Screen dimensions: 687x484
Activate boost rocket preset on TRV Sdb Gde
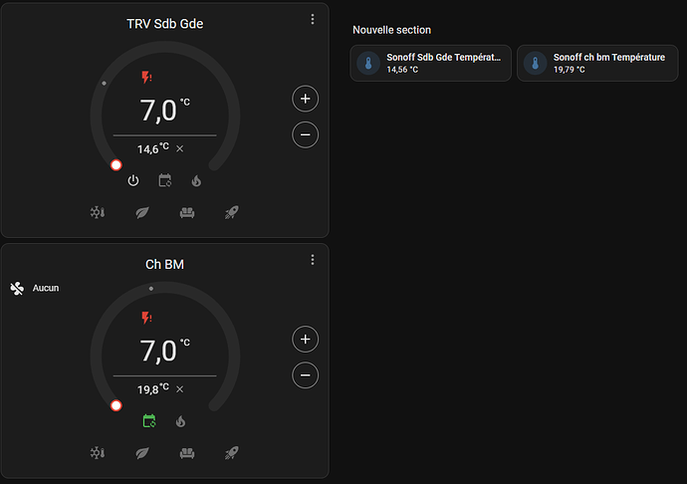(x=232, y=213)
